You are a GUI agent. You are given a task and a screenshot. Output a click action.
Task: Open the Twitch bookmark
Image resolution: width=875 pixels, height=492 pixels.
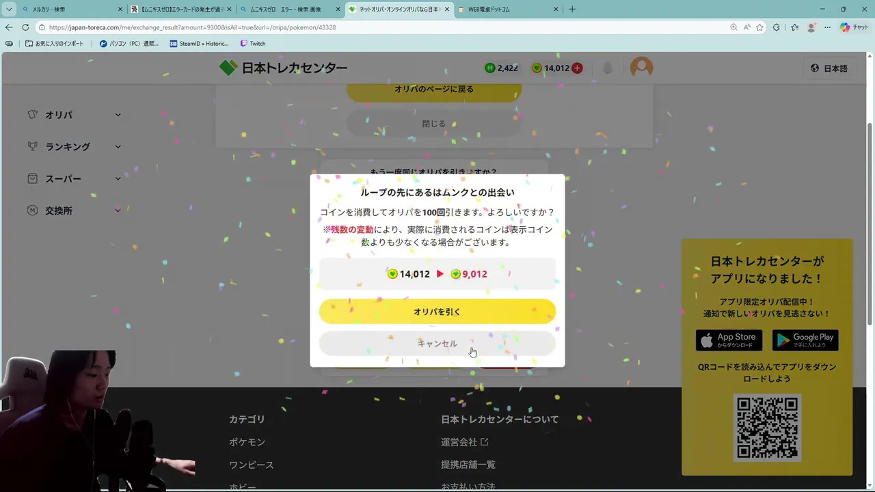point(252,43)
